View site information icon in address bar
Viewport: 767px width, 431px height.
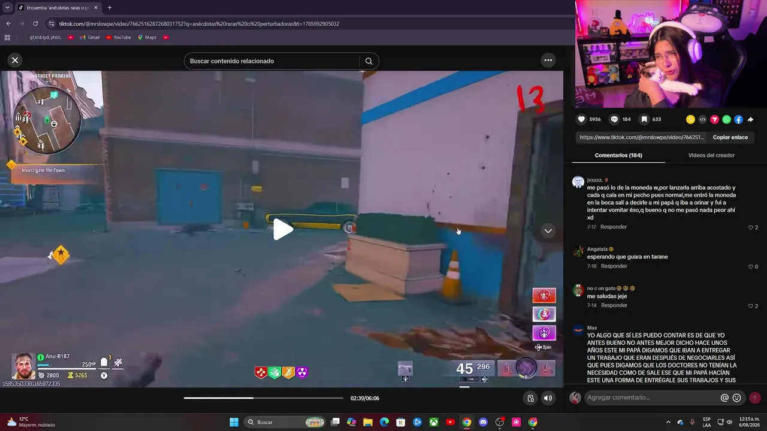pos(52,23)
